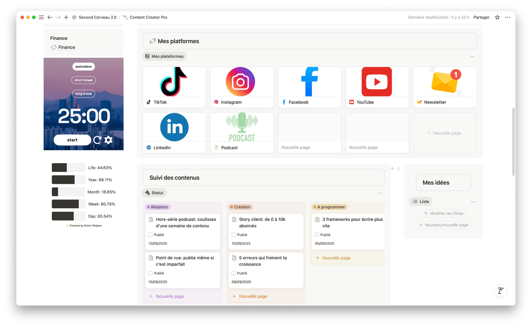Go forward with the right arrow
The width and height of the screenshot is (532, 327).
(x=58, y=17)
